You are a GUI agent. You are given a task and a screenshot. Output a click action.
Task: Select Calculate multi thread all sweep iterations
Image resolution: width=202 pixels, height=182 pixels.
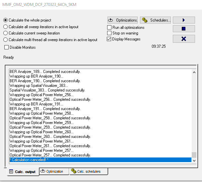pyautogui.click(x=6, y=40)
